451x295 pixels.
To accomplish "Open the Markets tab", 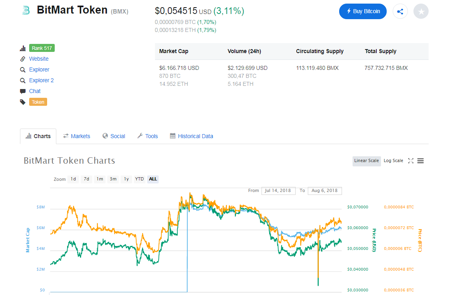I will click(77, 136).
